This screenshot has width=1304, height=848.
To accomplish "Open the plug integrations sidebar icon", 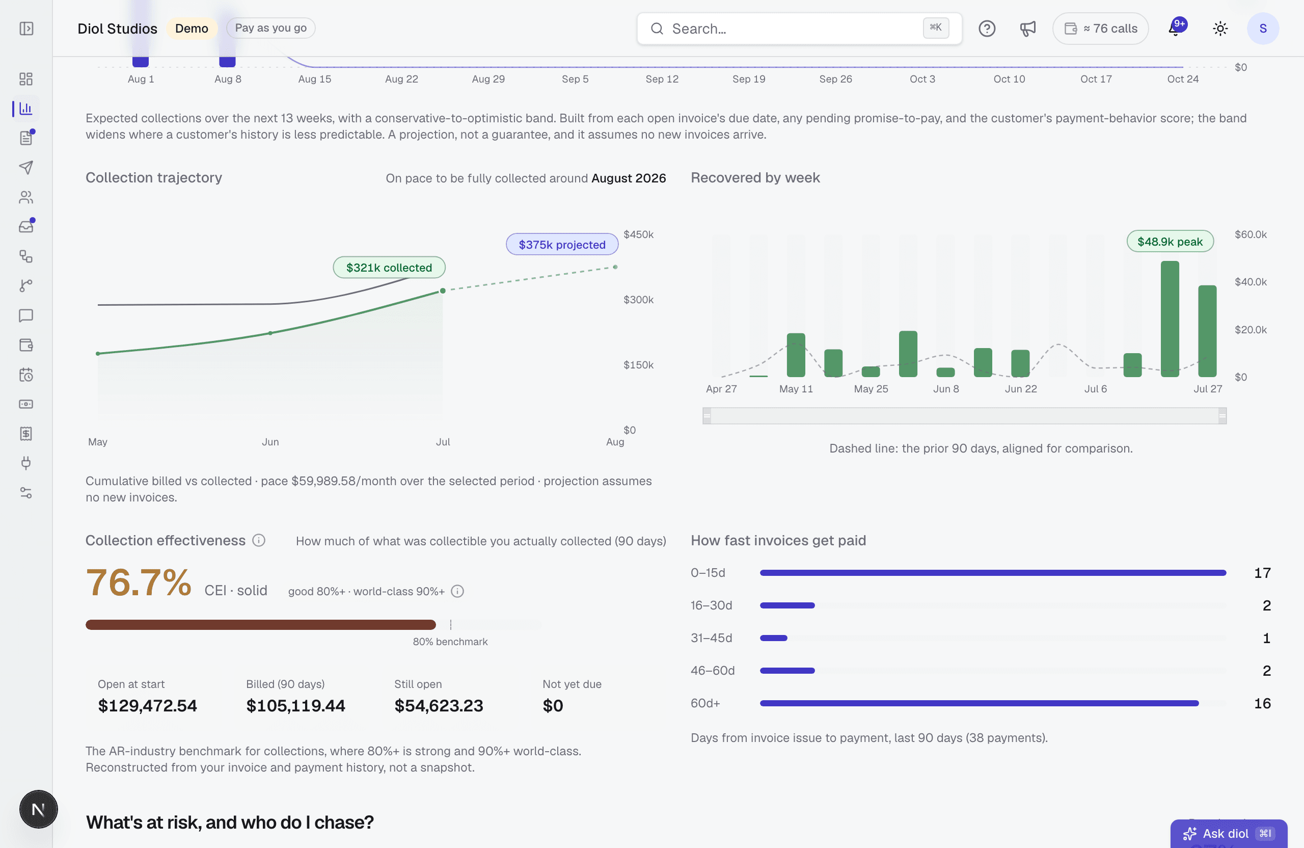I will pos(26,463).
